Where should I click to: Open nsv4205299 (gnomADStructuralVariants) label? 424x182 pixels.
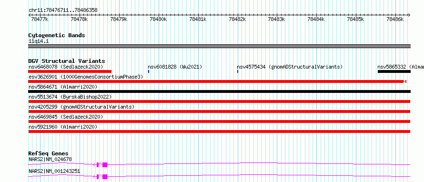pyautogui.click(x=81, y=107)
